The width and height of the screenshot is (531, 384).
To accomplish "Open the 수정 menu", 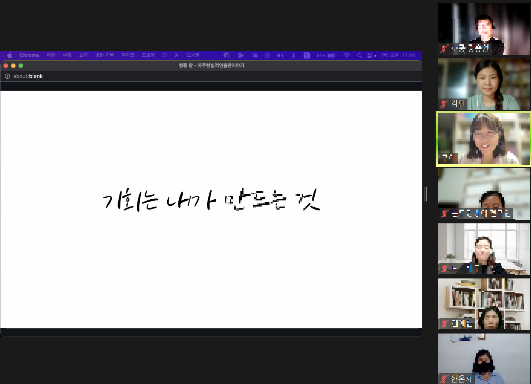I will tap(67, 55).
